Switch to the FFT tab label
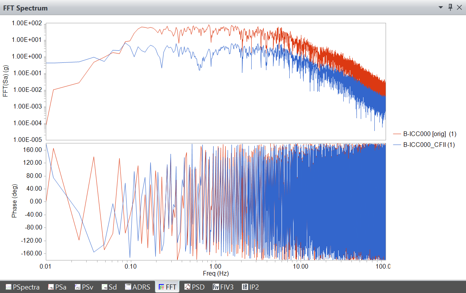466x293 pixels. click(171, 287)
